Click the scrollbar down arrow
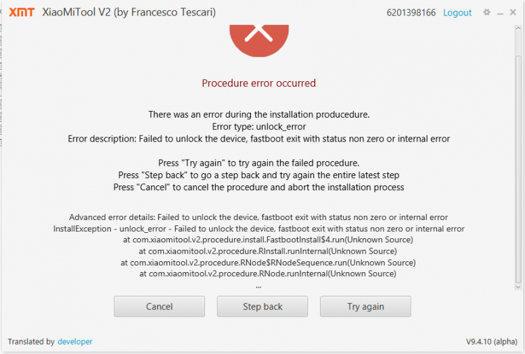 518,287
